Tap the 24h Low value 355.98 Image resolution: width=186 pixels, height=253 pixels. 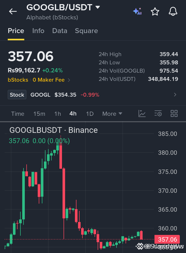[169, 63]
